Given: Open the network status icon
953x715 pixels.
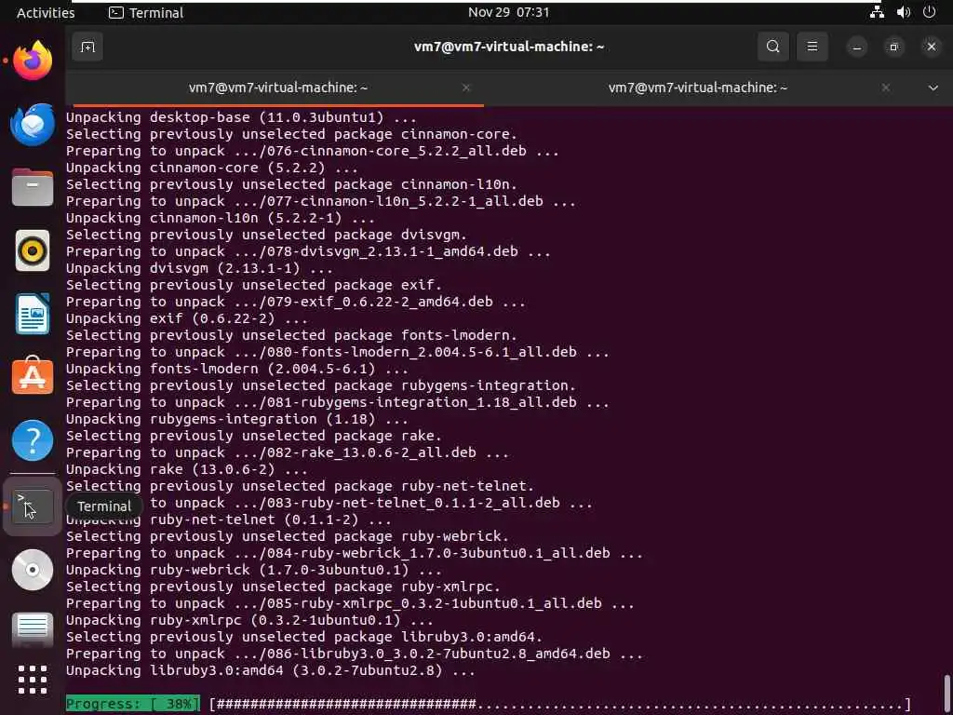Looking at the screenshot, I should [877, 12].
